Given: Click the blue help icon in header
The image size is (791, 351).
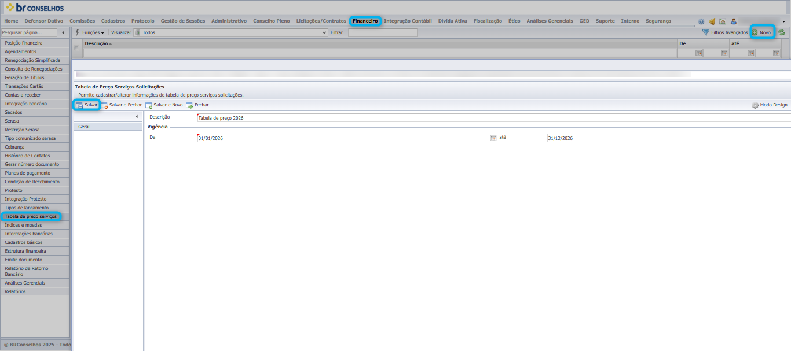Looking at the screenshot, I should tap(701, 21).
